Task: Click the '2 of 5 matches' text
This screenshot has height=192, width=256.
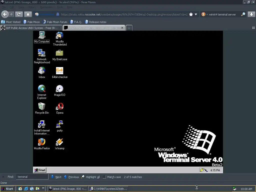Action: (x=133, y=177)
